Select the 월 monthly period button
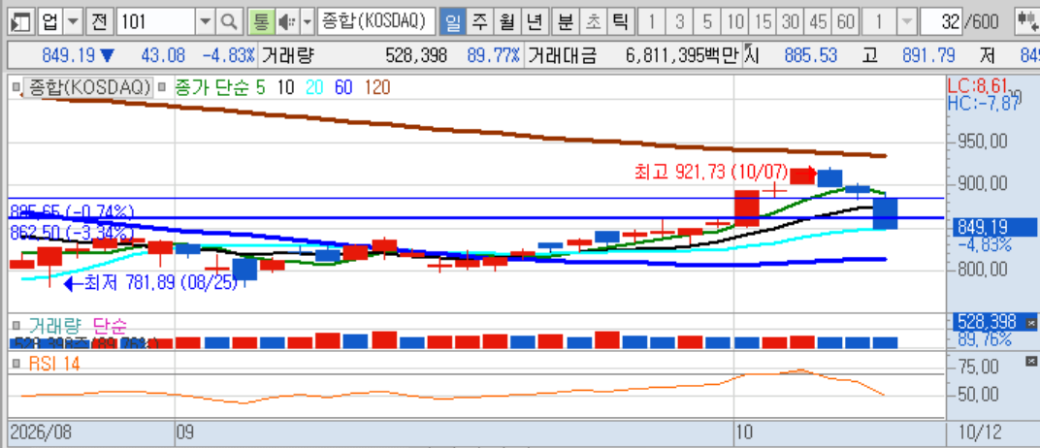Screen dimensions: 1040x448 pos(507,22)
